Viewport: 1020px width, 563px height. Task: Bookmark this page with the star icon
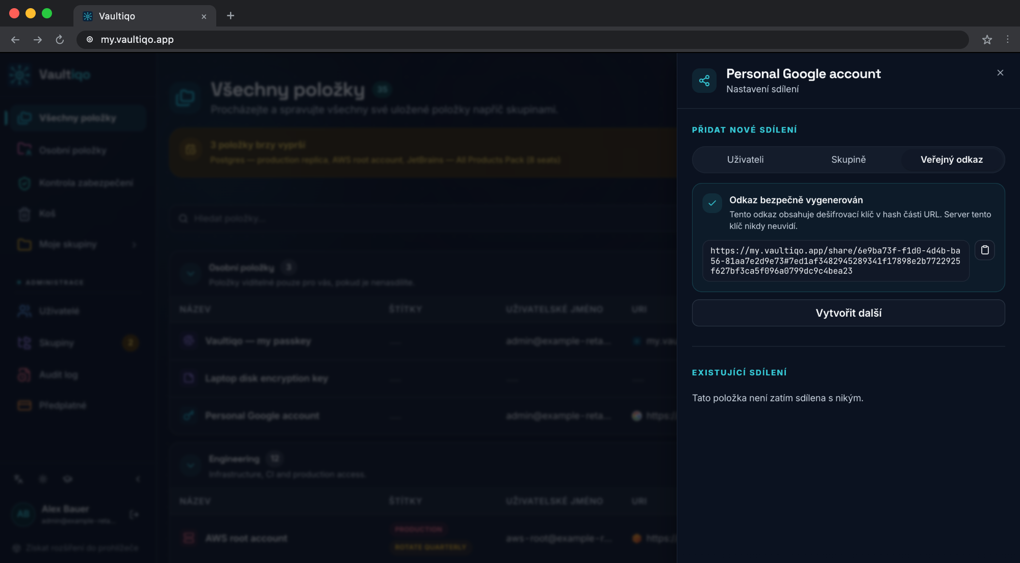tap(987, 40)
